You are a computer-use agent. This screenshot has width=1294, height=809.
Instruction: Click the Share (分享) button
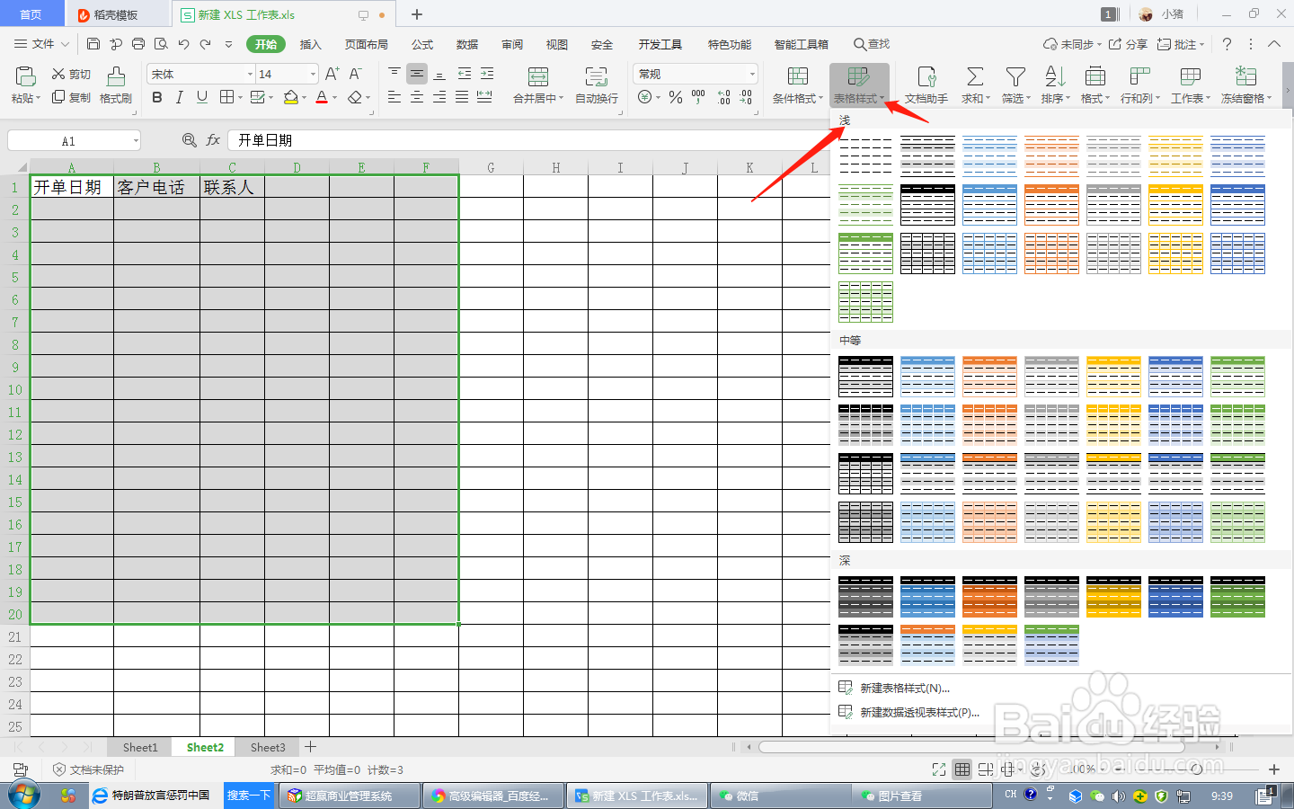point(1128,44)
